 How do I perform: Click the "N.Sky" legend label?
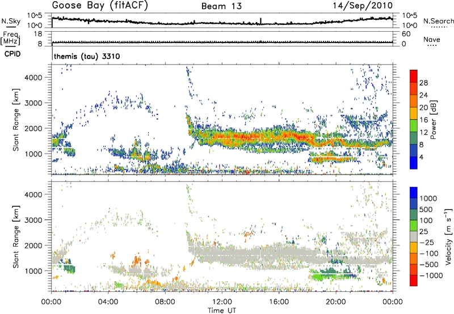11,21
